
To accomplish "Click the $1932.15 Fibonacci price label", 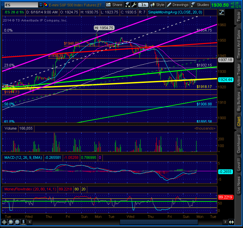I will [204, 65].
